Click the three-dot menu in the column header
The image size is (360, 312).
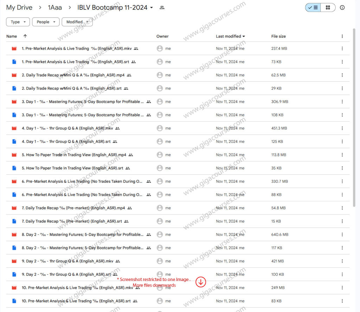coord(342,36)
